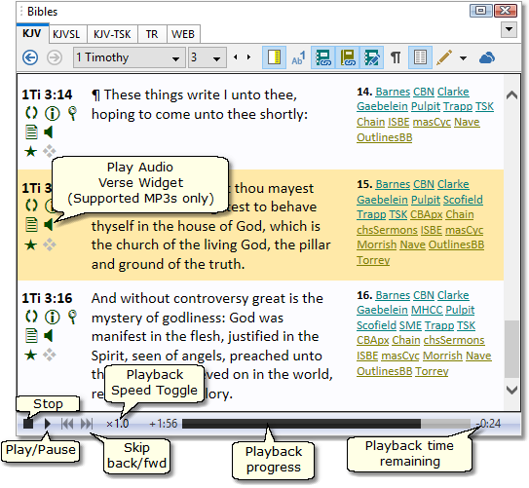
Task: Click compare icon beside 1Ti 3:14
Action: tap(31, 113)
